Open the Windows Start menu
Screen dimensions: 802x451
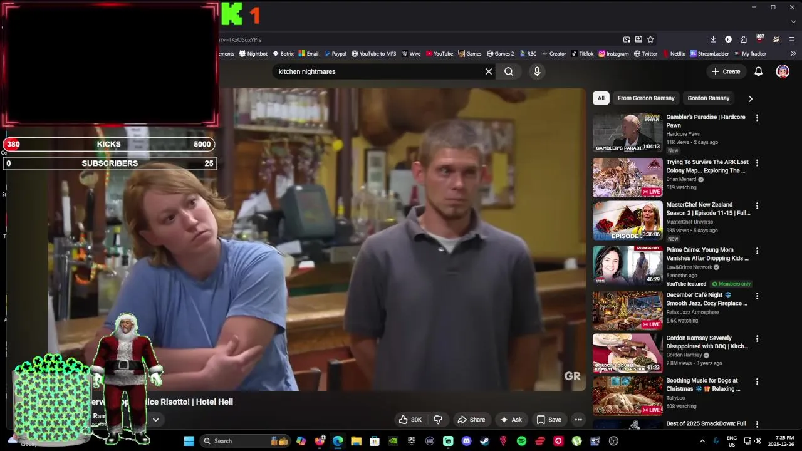pos(189,441)
